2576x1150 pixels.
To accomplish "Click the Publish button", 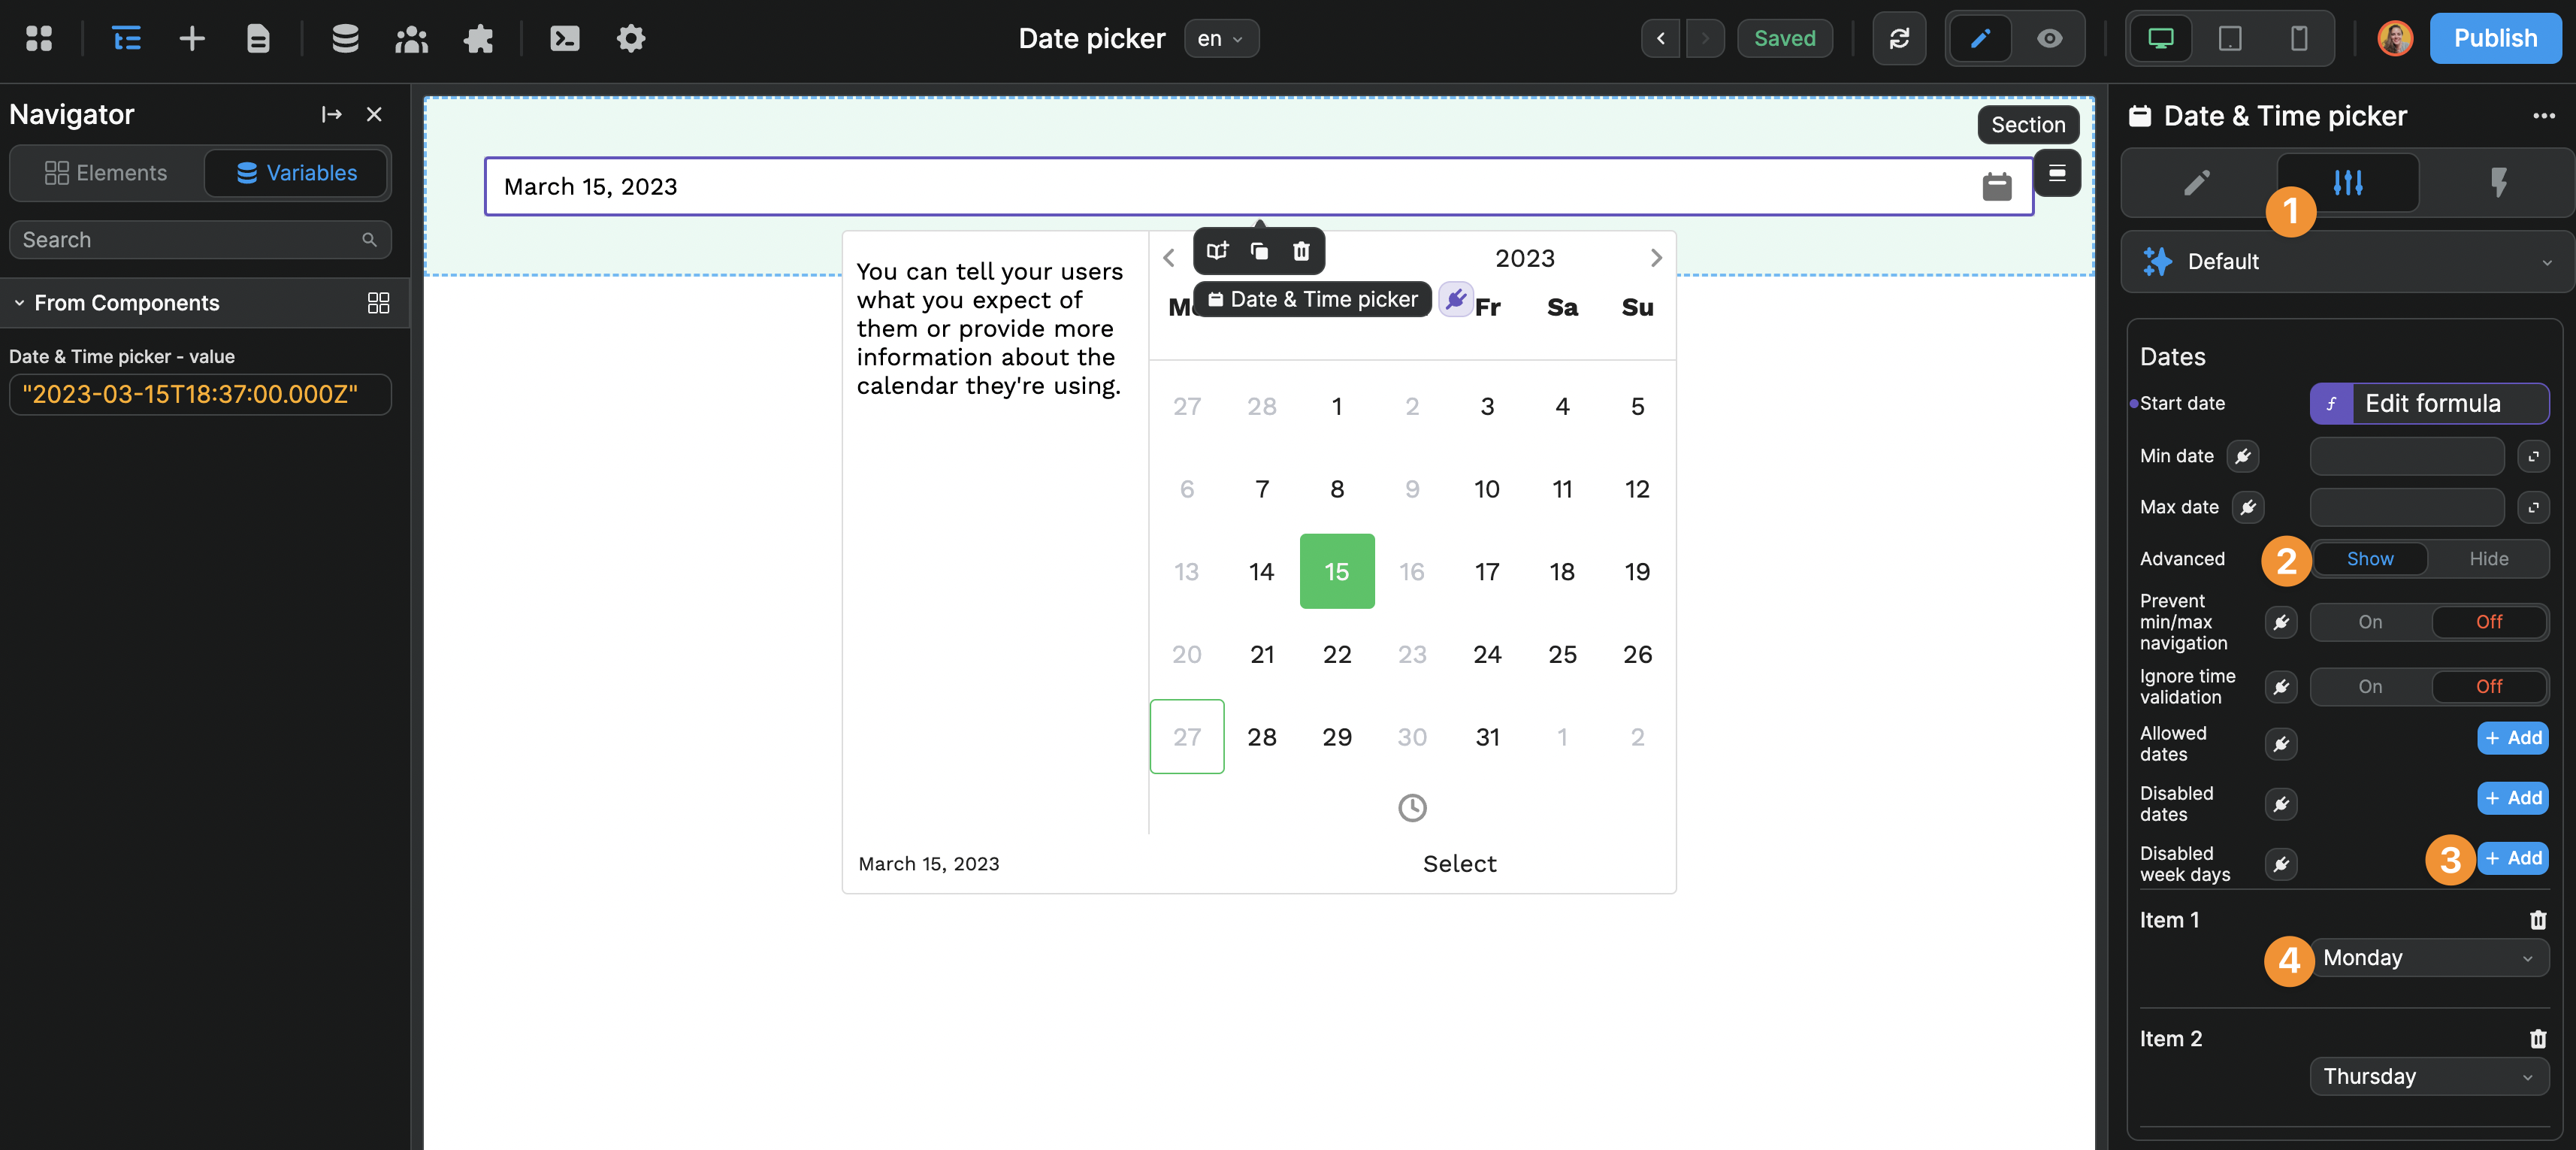I will click(x=2494, y=38).
